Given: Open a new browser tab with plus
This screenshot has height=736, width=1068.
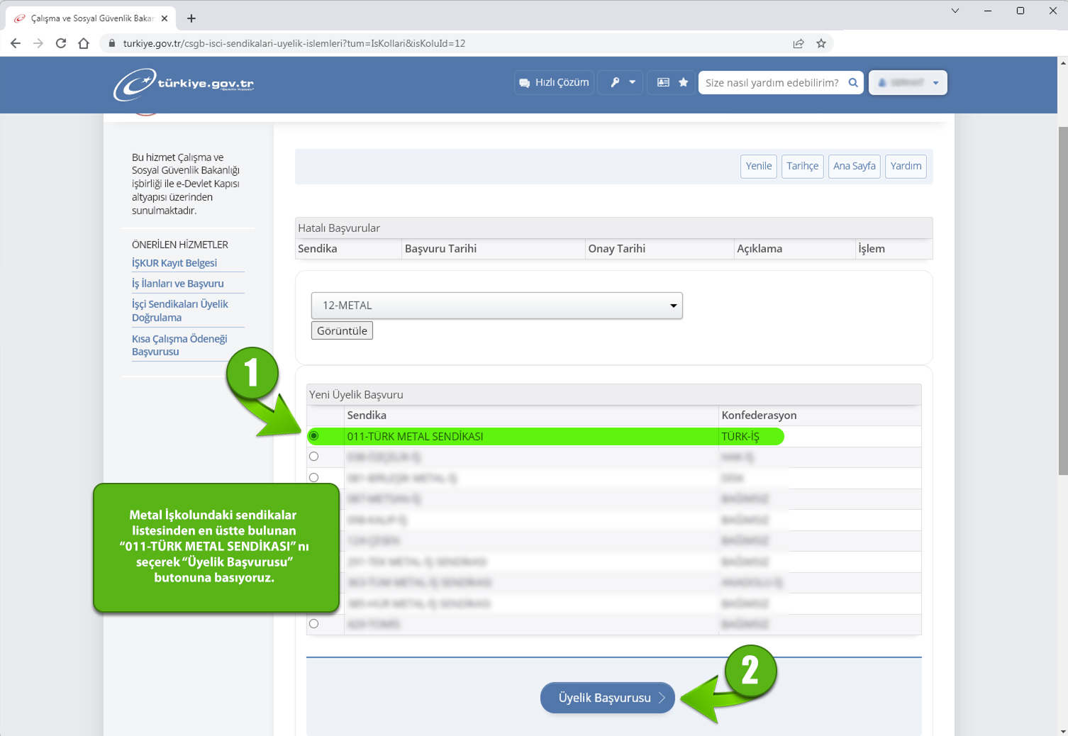Looking at the screenshot, I should click(x=191, y=18).
